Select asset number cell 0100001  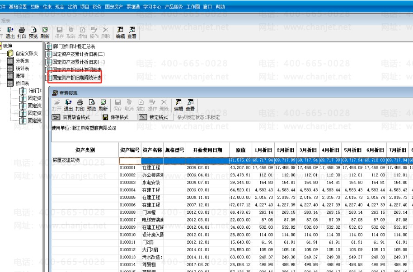tap(130, 167)
